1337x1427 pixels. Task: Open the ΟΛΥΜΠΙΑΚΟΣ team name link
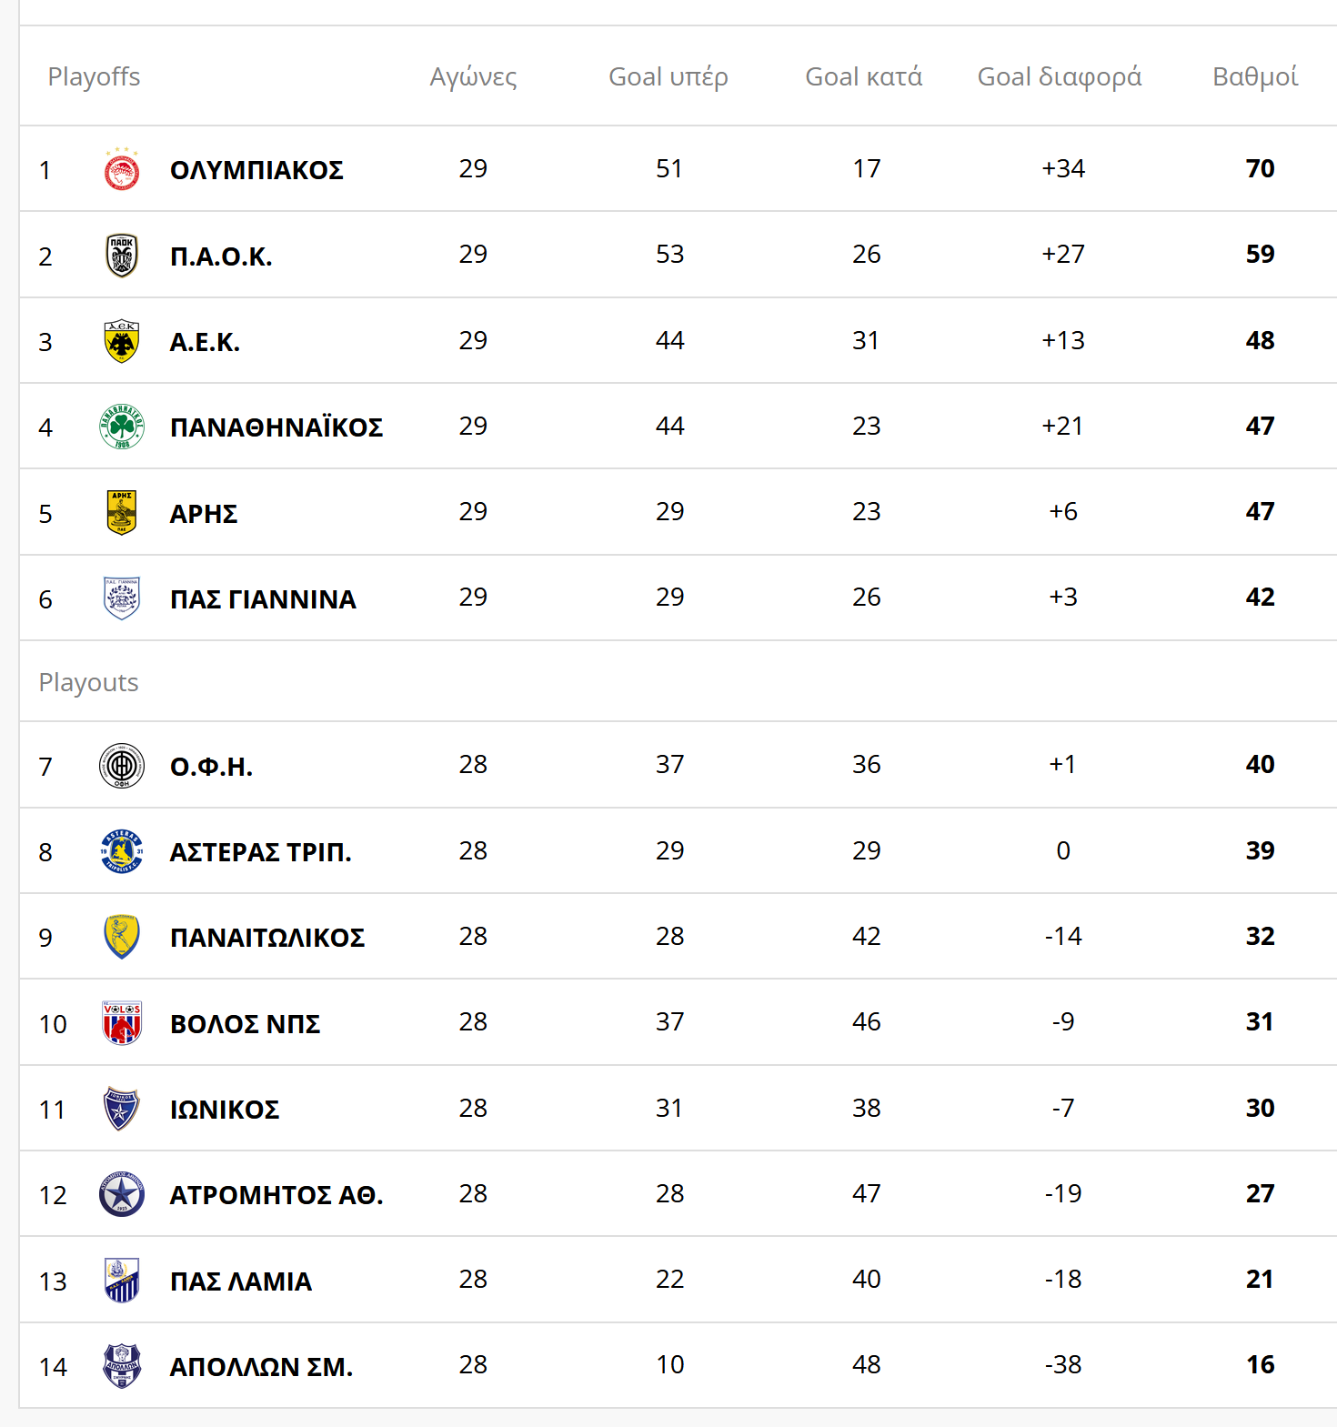pos(256,170)
